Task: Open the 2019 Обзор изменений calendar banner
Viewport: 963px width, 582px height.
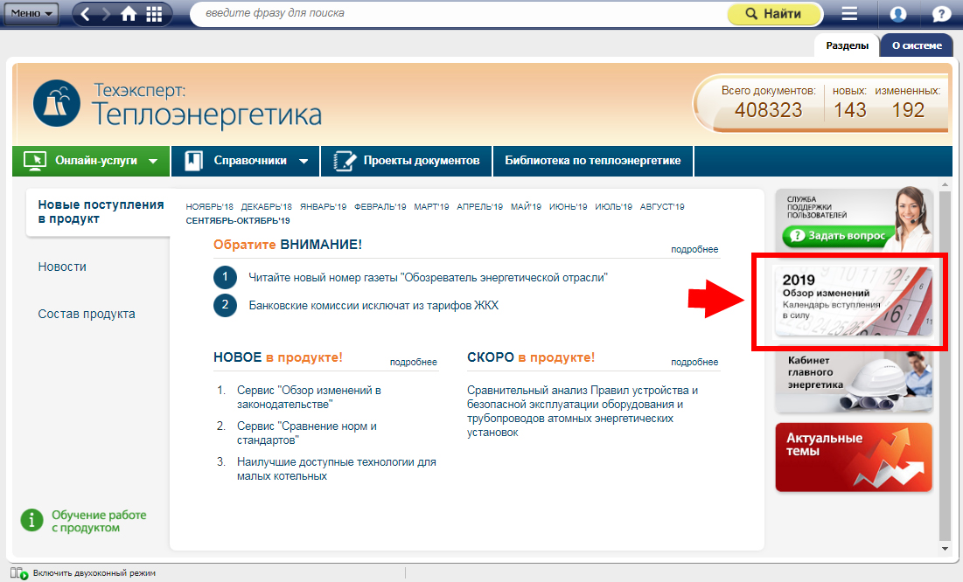Action: [x=854, y=301]
